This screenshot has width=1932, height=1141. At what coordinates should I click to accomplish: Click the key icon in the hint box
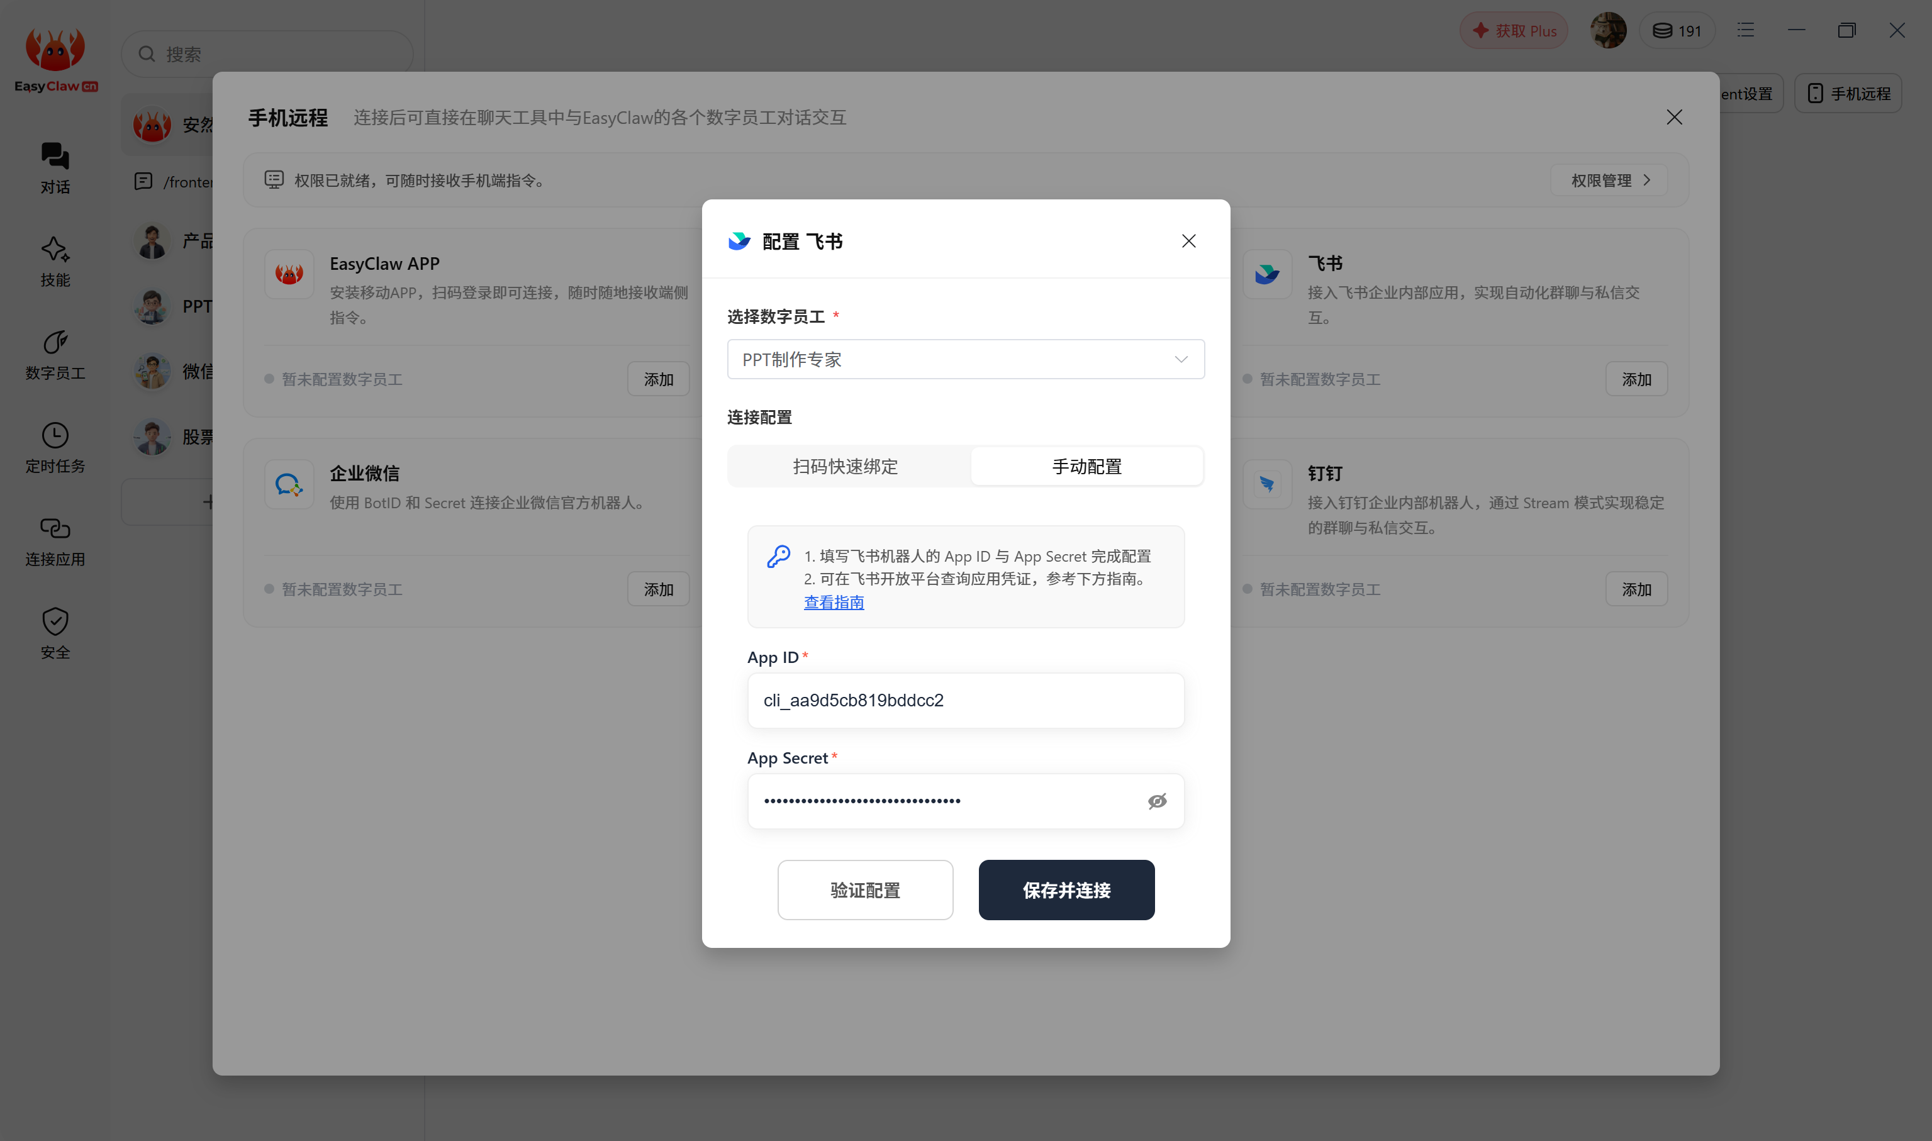pos(778,556)
